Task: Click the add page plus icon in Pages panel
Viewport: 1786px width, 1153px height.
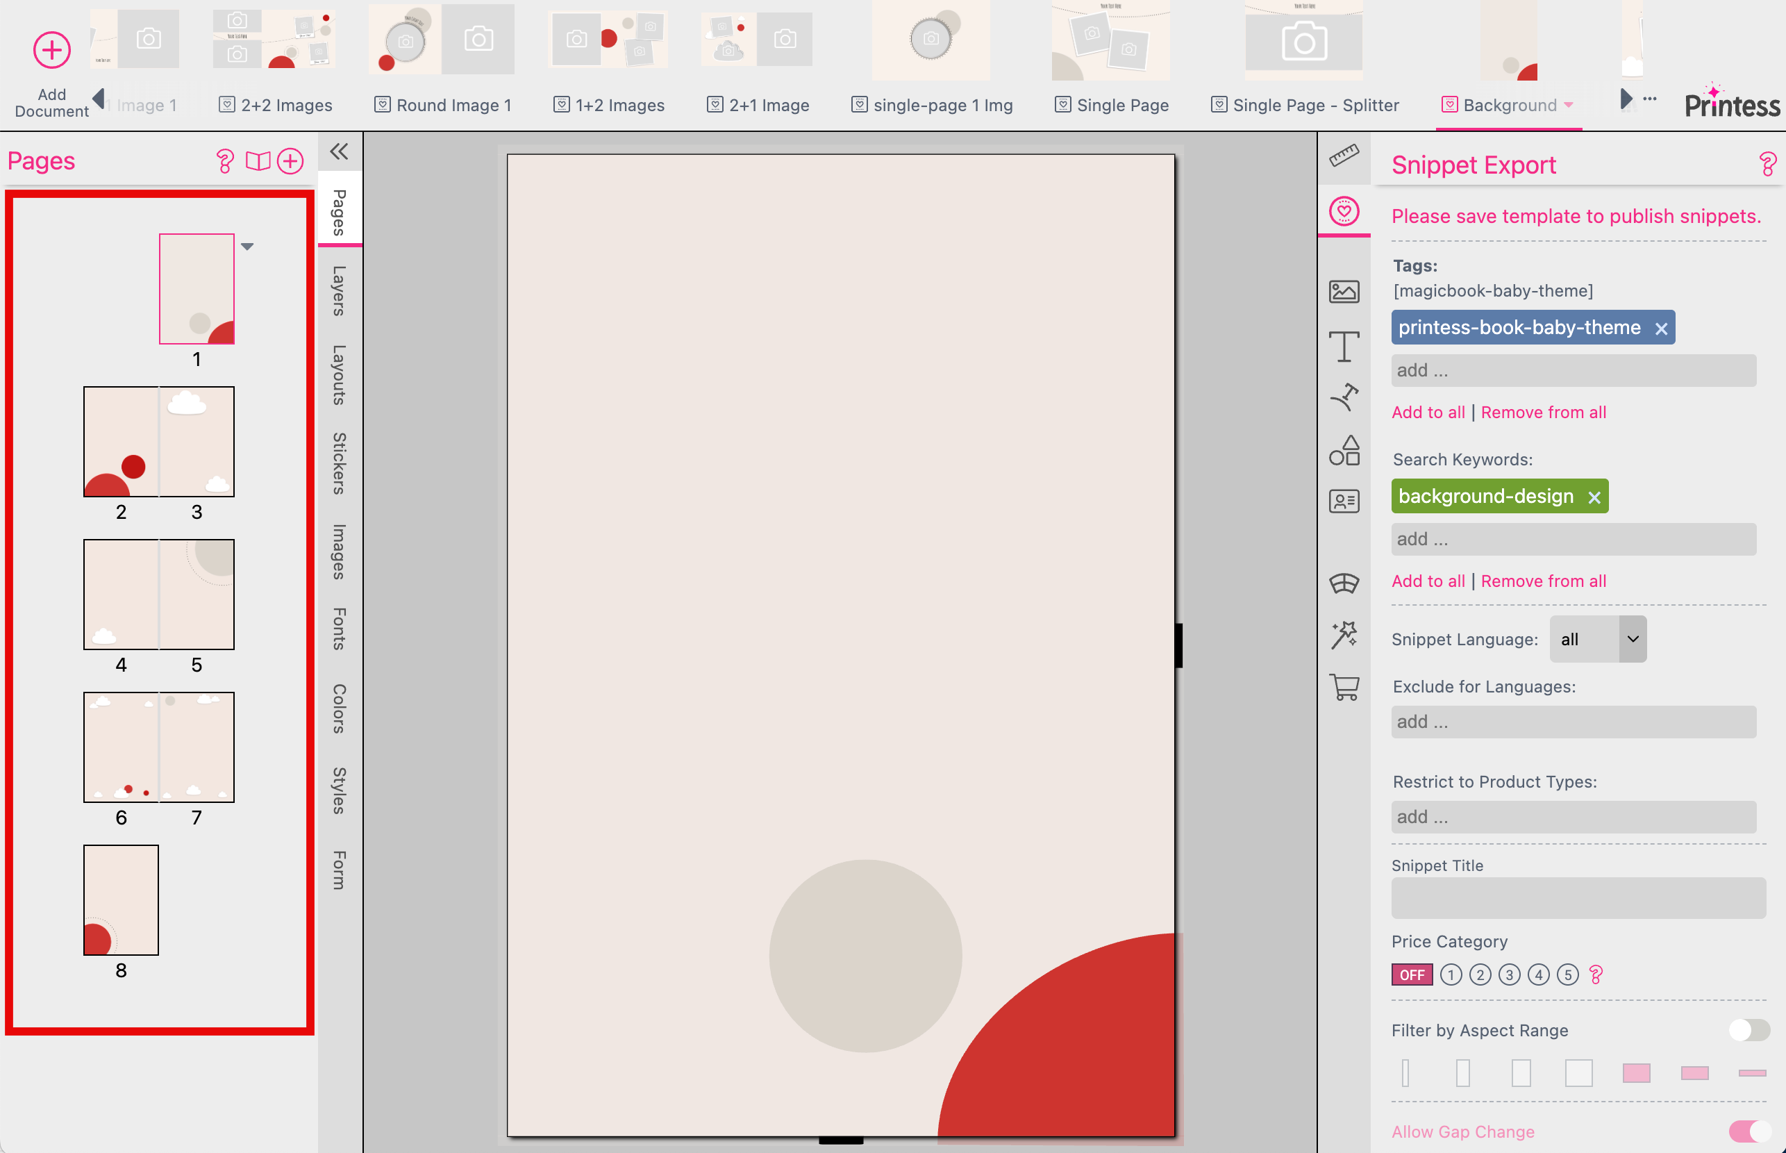Action: [290, 160]
